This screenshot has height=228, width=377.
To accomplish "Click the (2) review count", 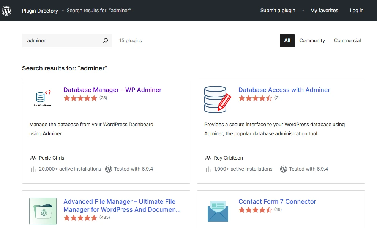I will tap(277, 98).
